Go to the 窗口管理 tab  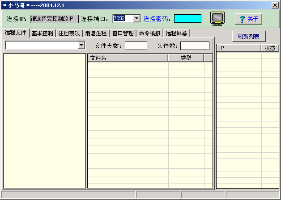tap(123, 33)
